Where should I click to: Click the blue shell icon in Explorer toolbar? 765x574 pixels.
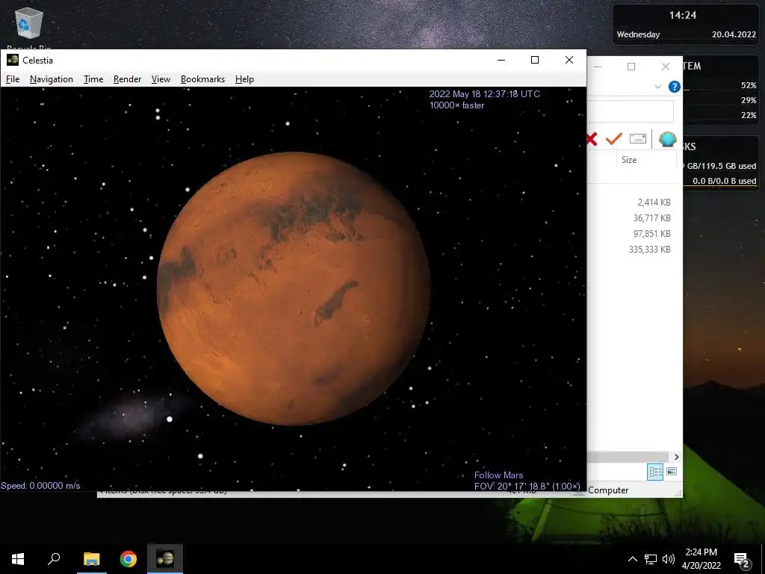pyautogui.click(x=667, y=139)
